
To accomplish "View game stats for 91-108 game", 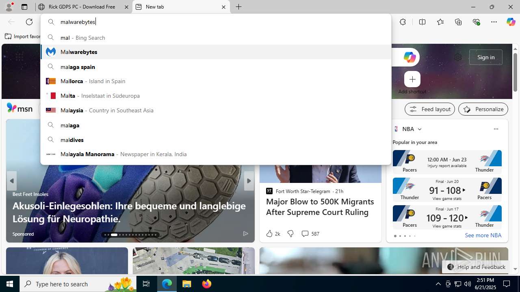I will click(x=447, y=199).
